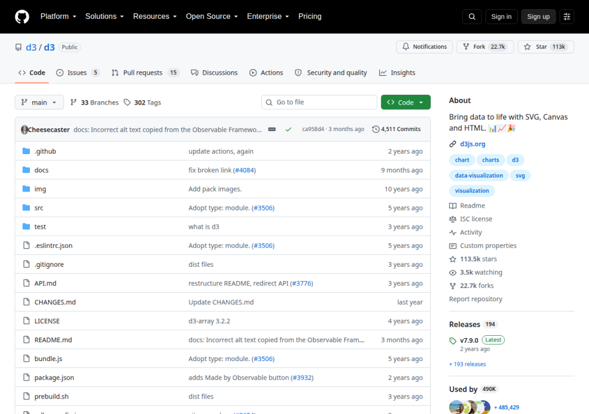Open the README.md file name

click(53, 340)
